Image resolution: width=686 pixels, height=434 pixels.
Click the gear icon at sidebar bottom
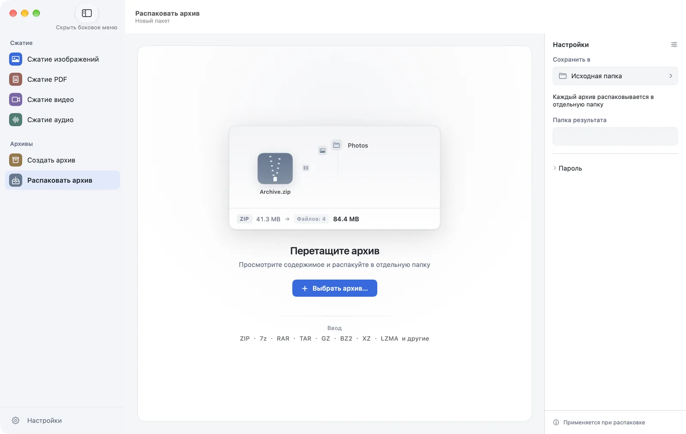pos(16,420)
